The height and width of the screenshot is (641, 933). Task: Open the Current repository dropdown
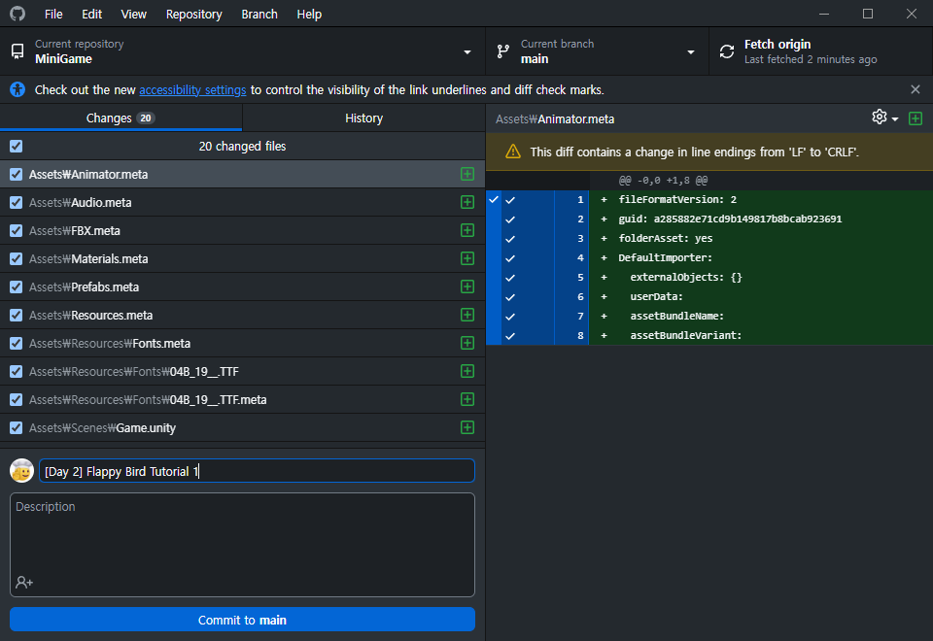tap(242, 51)
